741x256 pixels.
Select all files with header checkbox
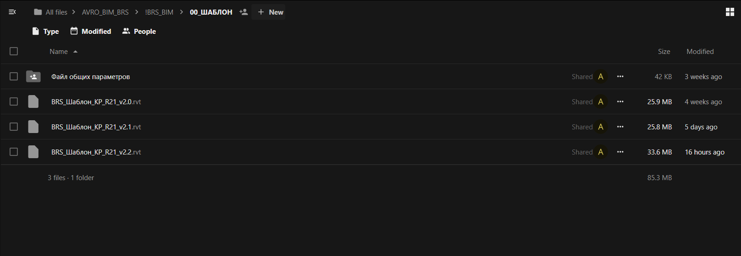coord(14,51)
